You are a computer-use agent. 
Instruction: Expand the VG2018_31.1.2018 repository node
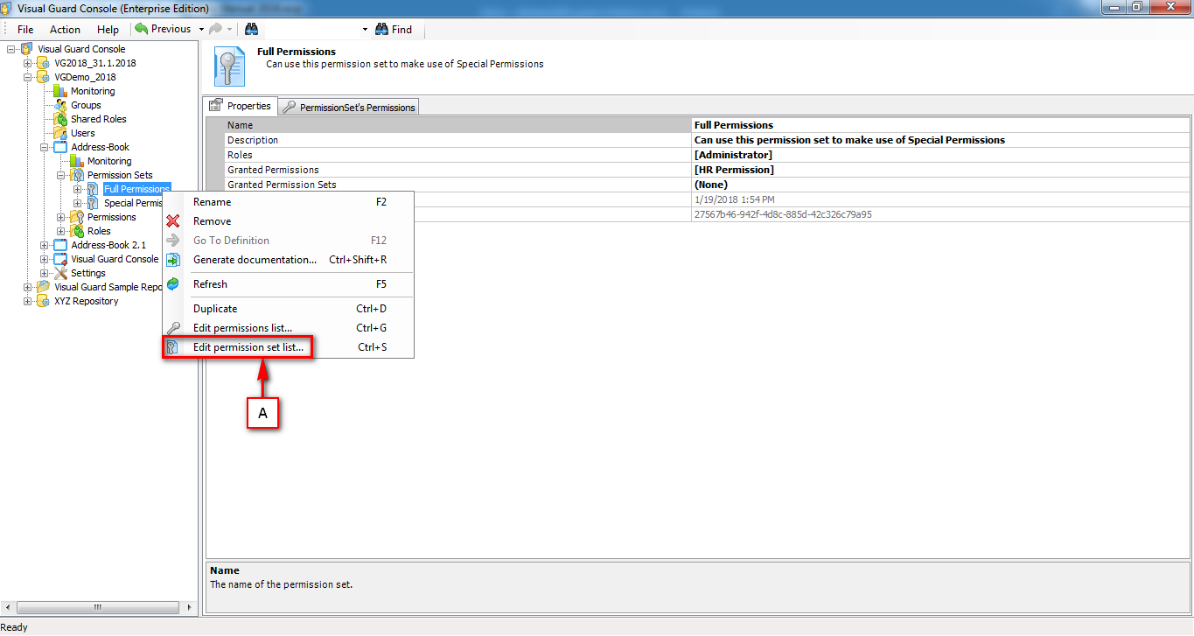pos(27,63)
